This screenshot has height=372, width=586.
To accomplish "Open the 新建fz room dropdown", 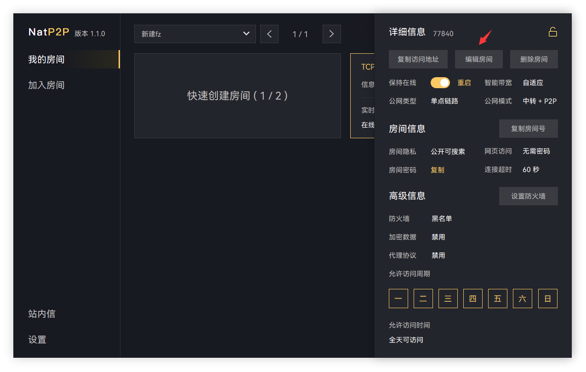I will [x=195, y=34].
